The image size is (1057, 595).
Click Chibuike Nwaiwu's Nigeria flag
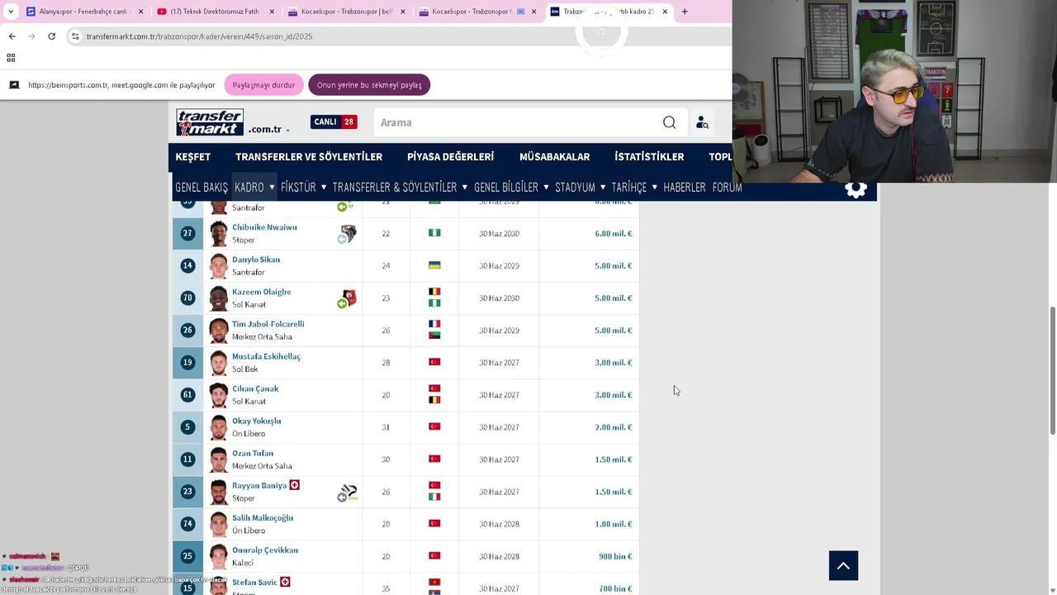click(x=434, y=233)
